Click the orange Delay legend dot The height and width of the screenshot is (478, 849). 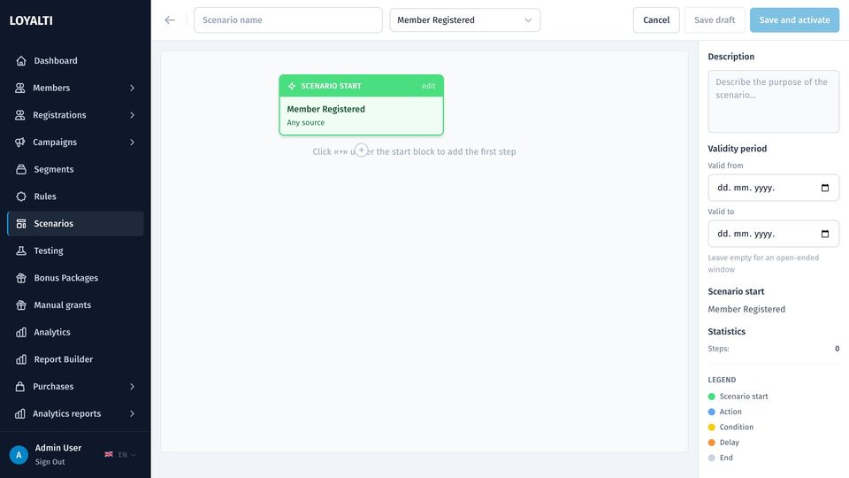[x=711, y=443]
